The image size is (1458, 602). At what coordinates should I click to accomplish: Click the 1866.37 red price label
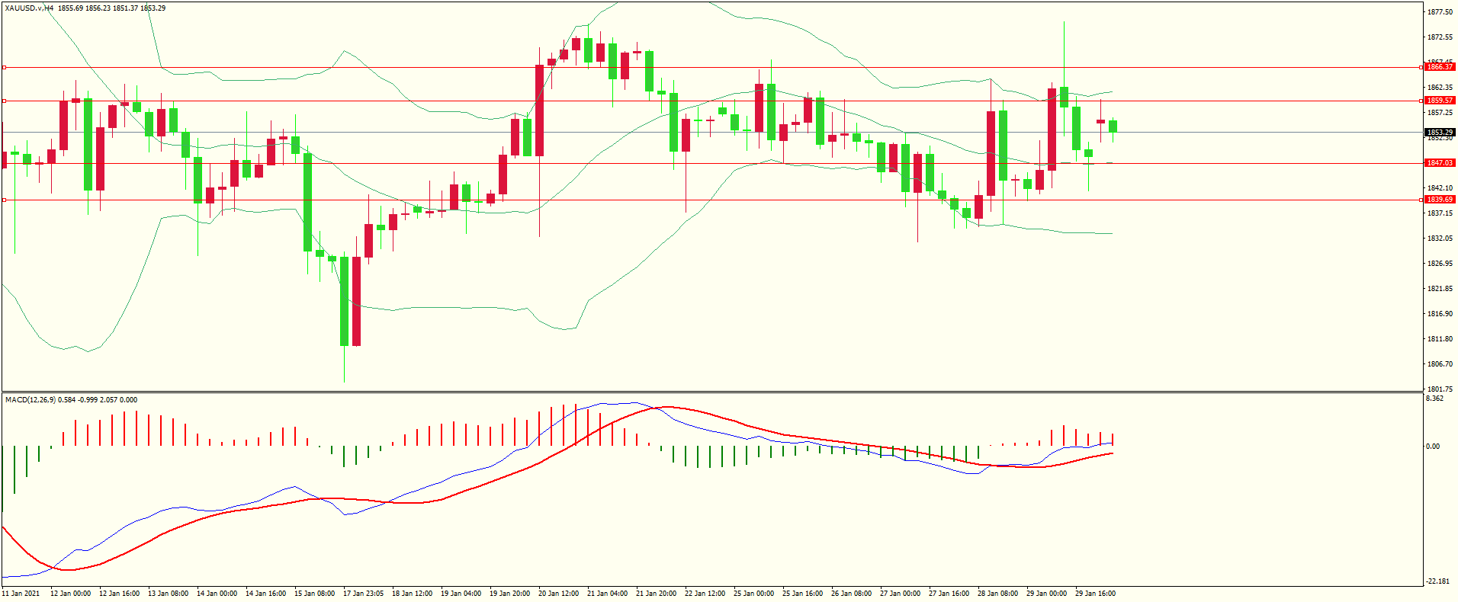coord(1440,67)
